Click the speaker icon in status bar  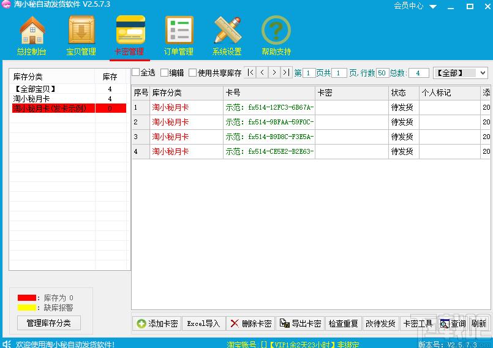coord(7,344)
